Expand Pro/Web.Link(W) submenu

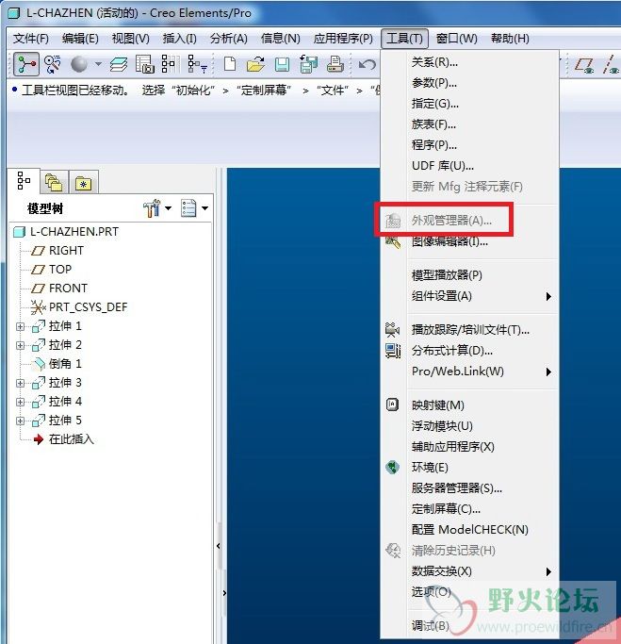(x=469, y=372)
